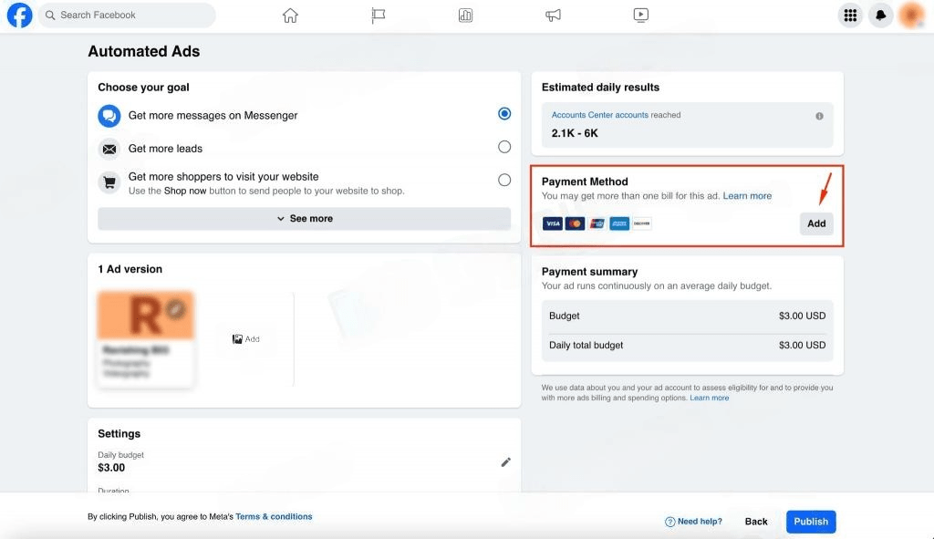
Task: Edit ad version pencil icon
Action: tap(176, 309)
